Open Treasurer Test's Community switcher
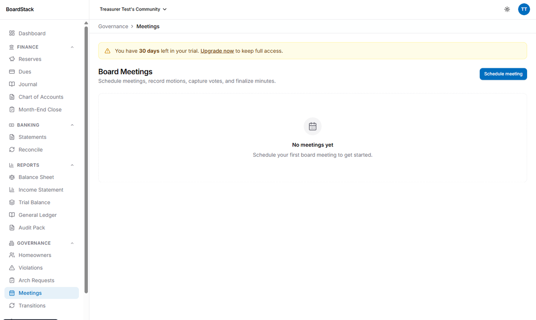Viewport: 536px width, 320px height. [x=133, y=9]
